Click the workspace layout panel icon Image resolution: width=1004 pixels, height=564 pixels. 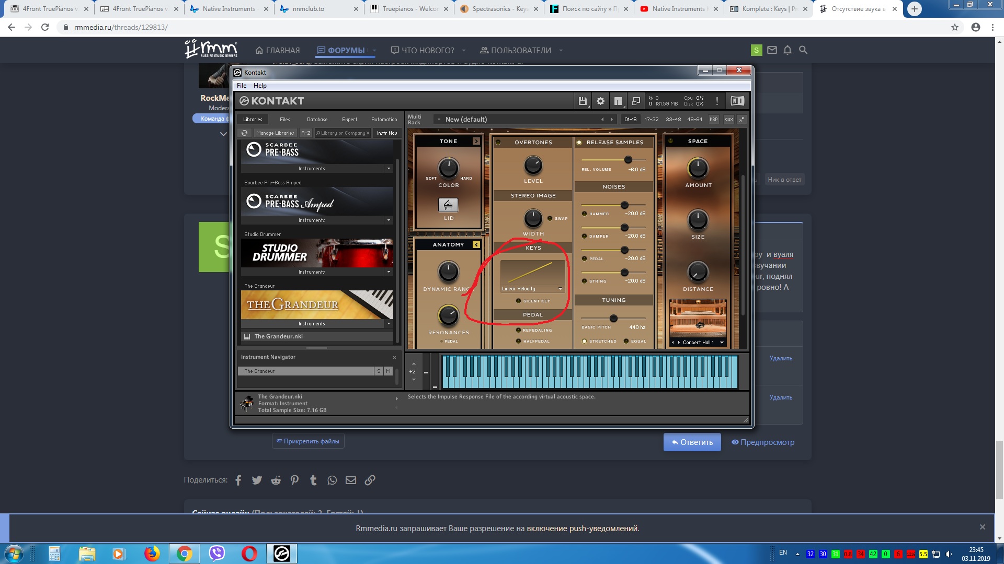point(618,101)
